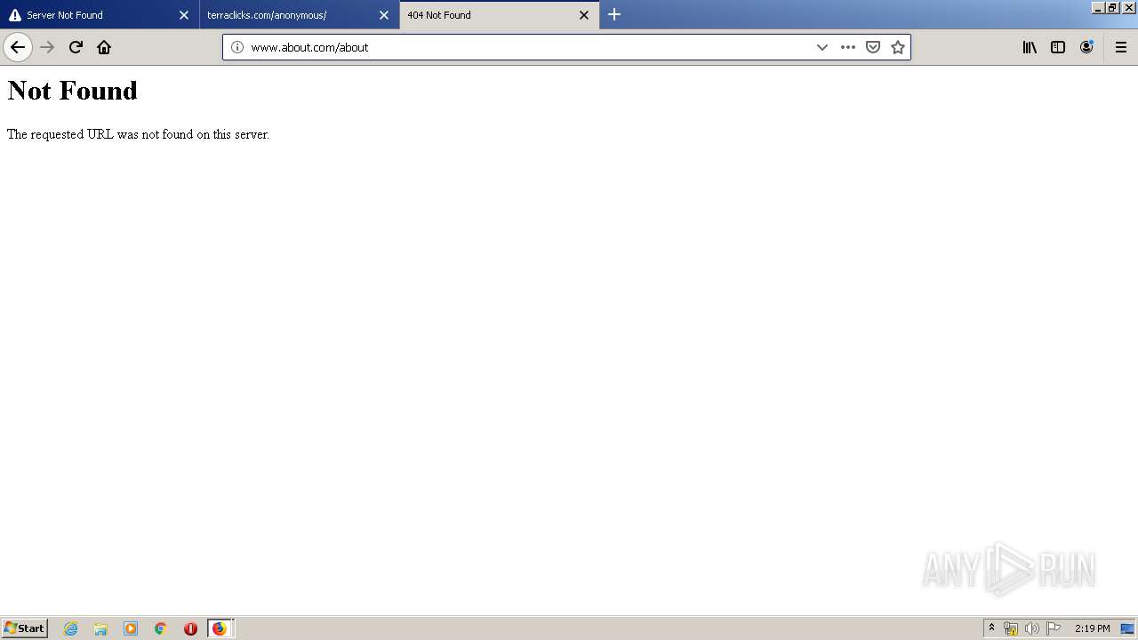1138x640 pixels.
Task: Go back to the previous page
Action: 18,47
